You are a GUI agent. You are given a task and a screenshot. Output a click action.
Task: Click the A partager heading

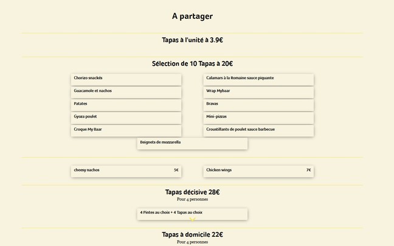(192, 16)
